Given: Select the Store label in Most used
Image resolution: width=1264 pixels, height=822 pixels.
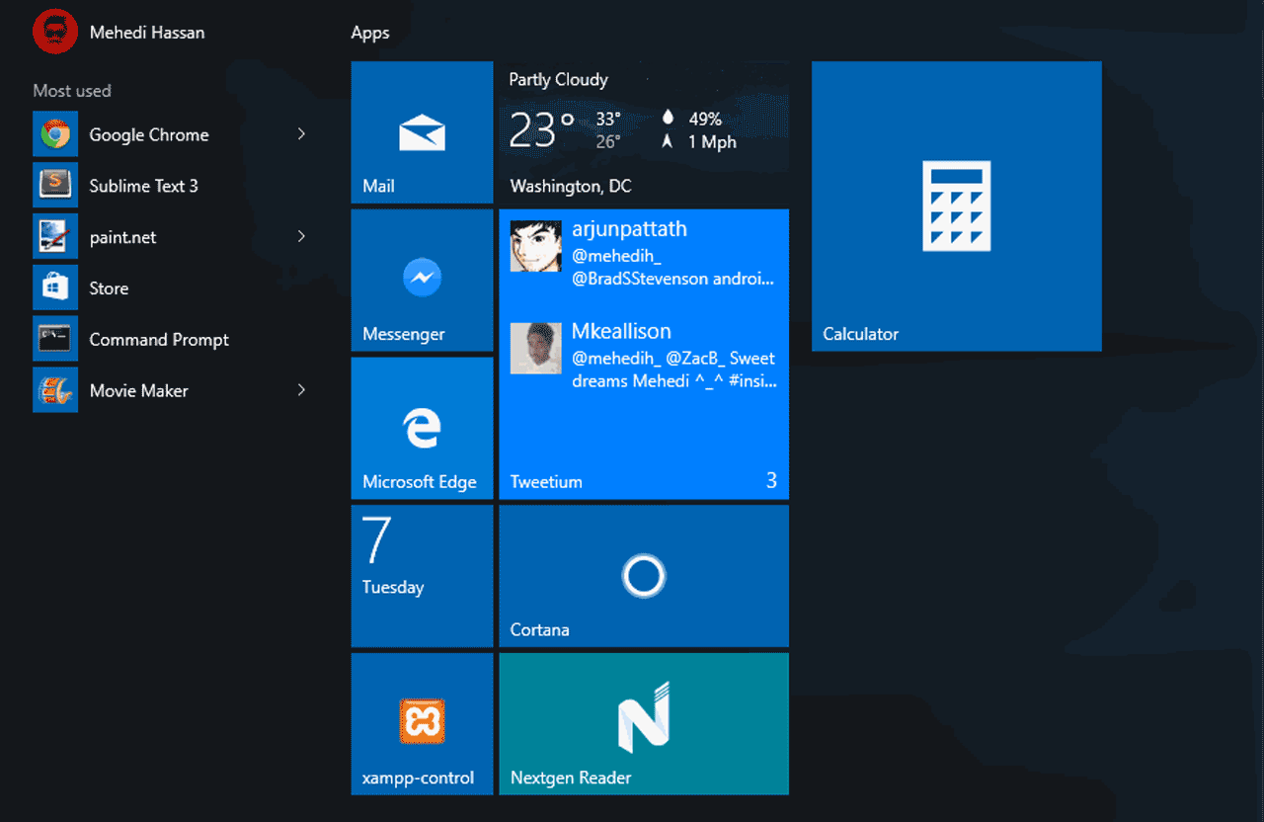Looking at the screenshot, I should 109,288.
